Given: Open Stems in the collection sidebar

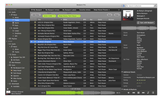Looking at the screenshot, I should 17,23.
